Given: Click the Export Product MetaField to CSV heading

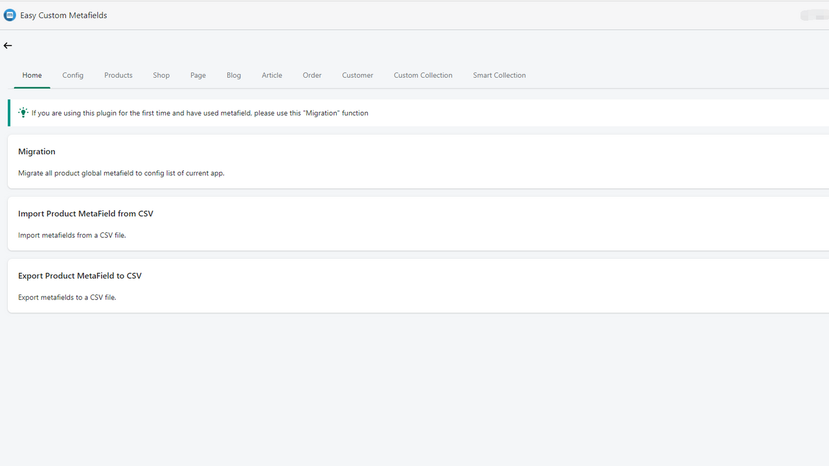Looking at the screenshot, I should [x=80, y=276].
